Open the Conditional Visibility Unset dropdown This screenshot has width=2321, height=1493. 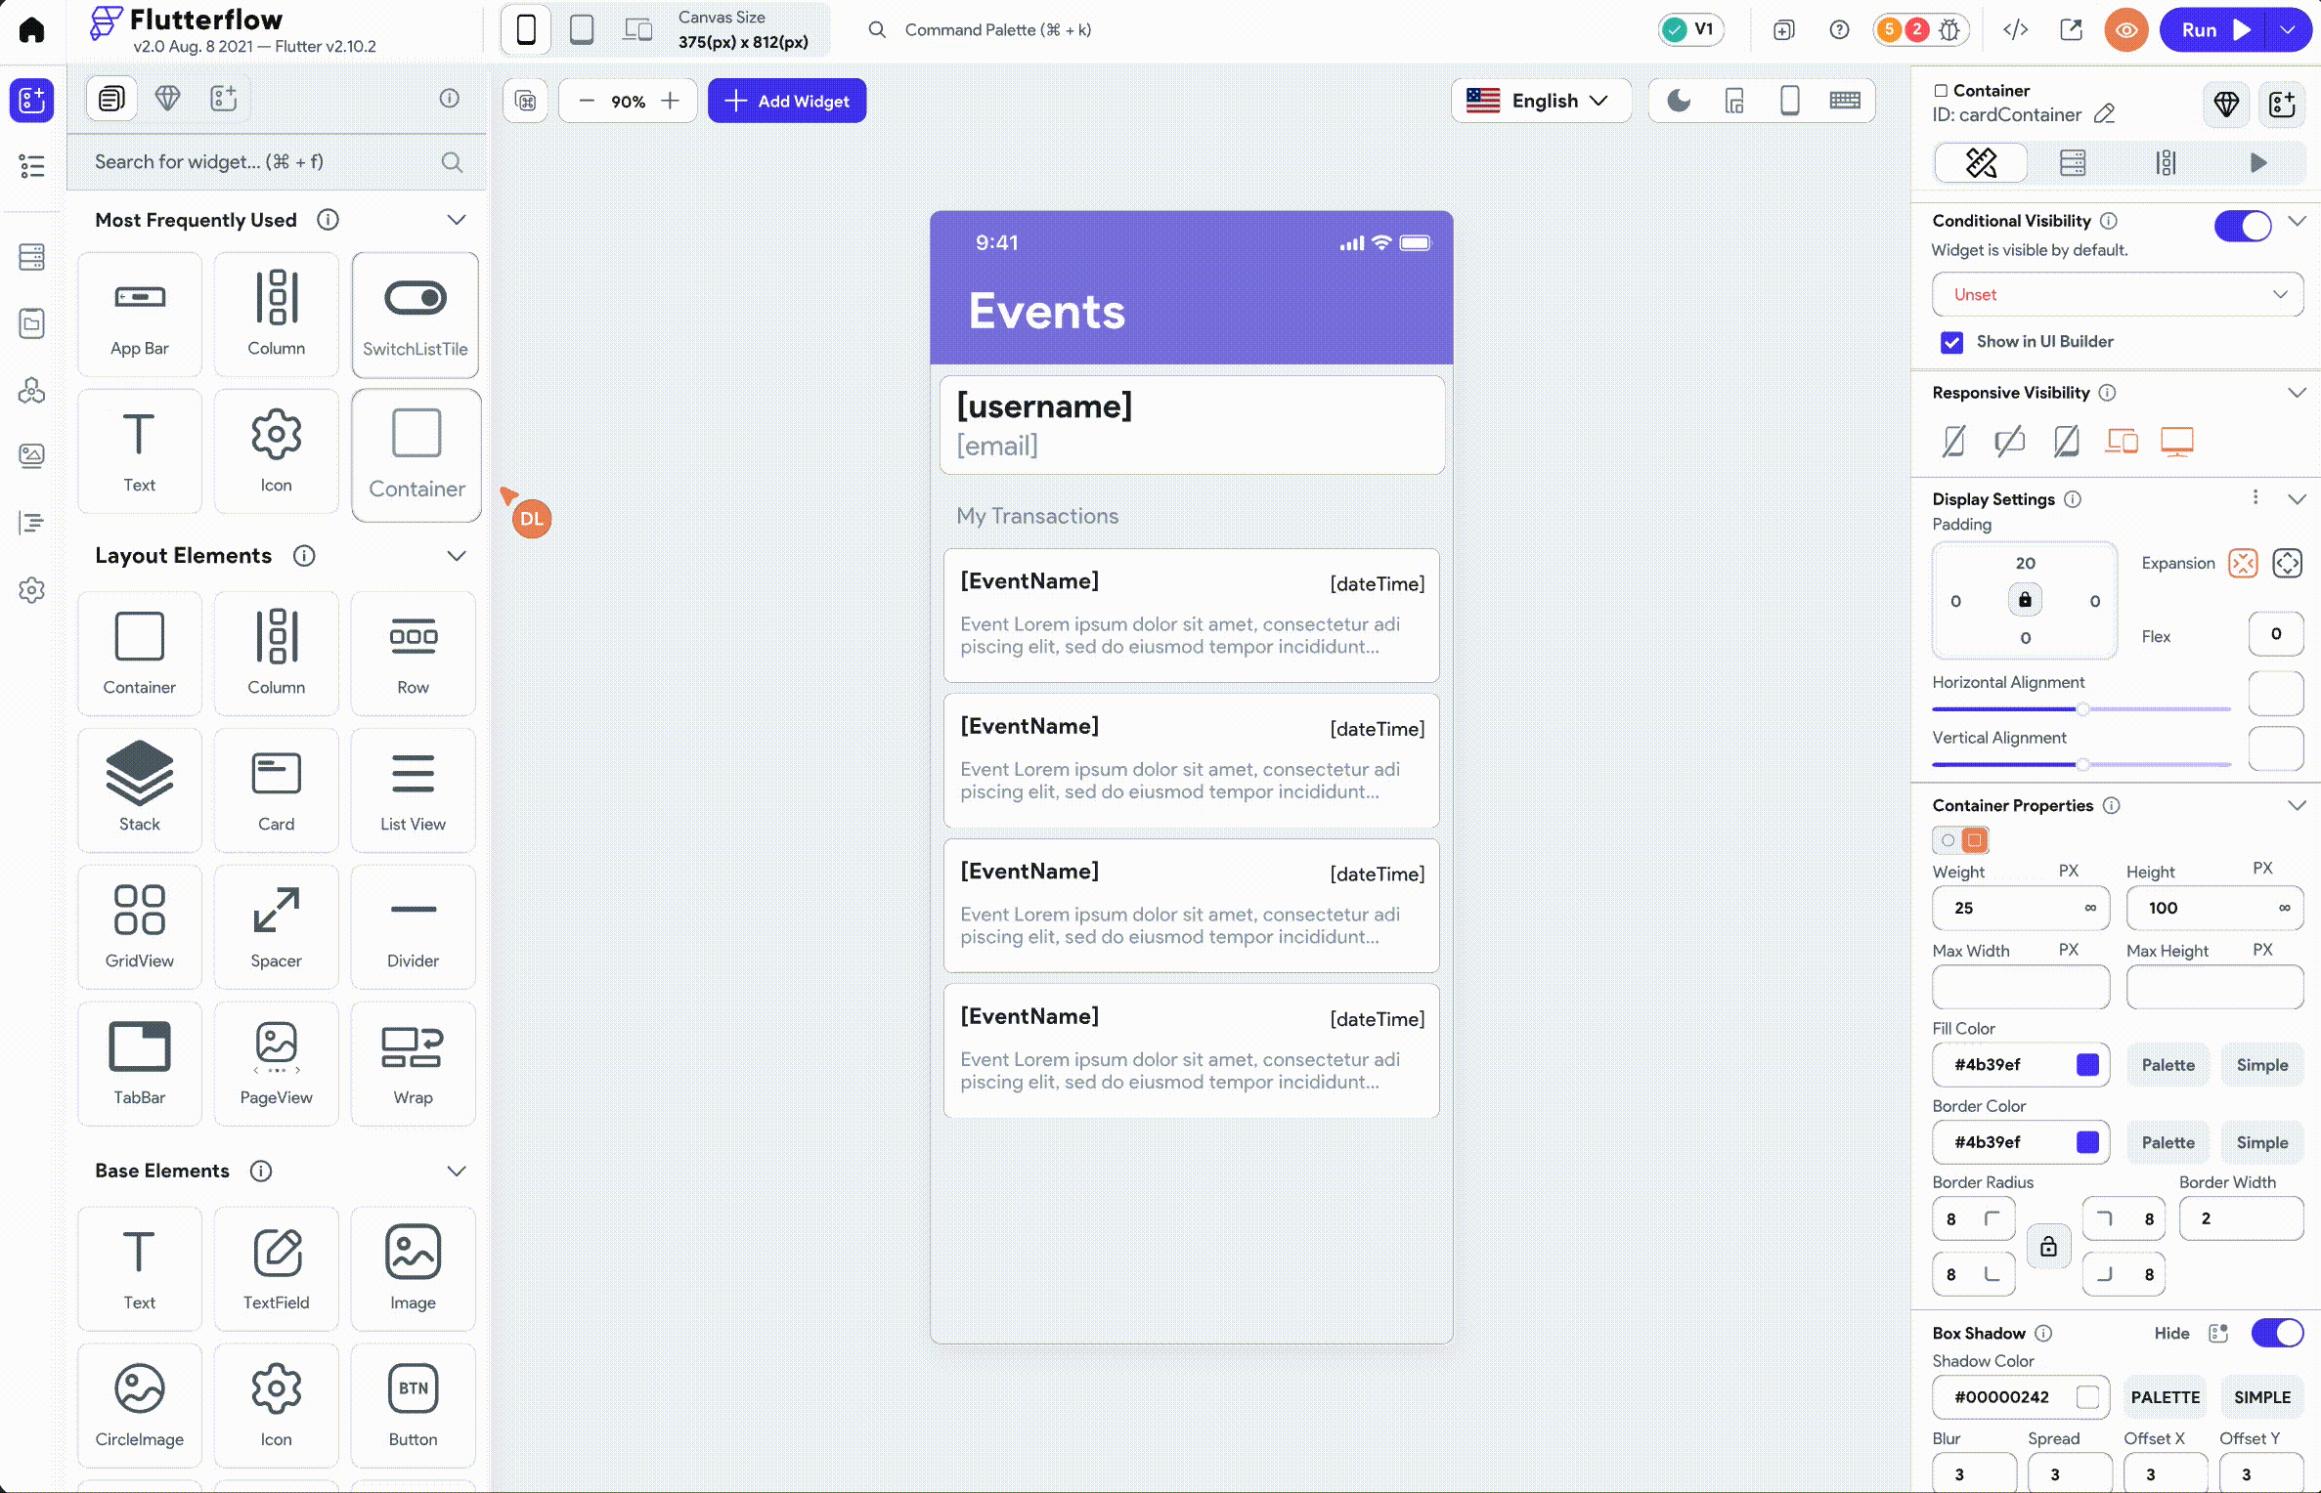2118,294
